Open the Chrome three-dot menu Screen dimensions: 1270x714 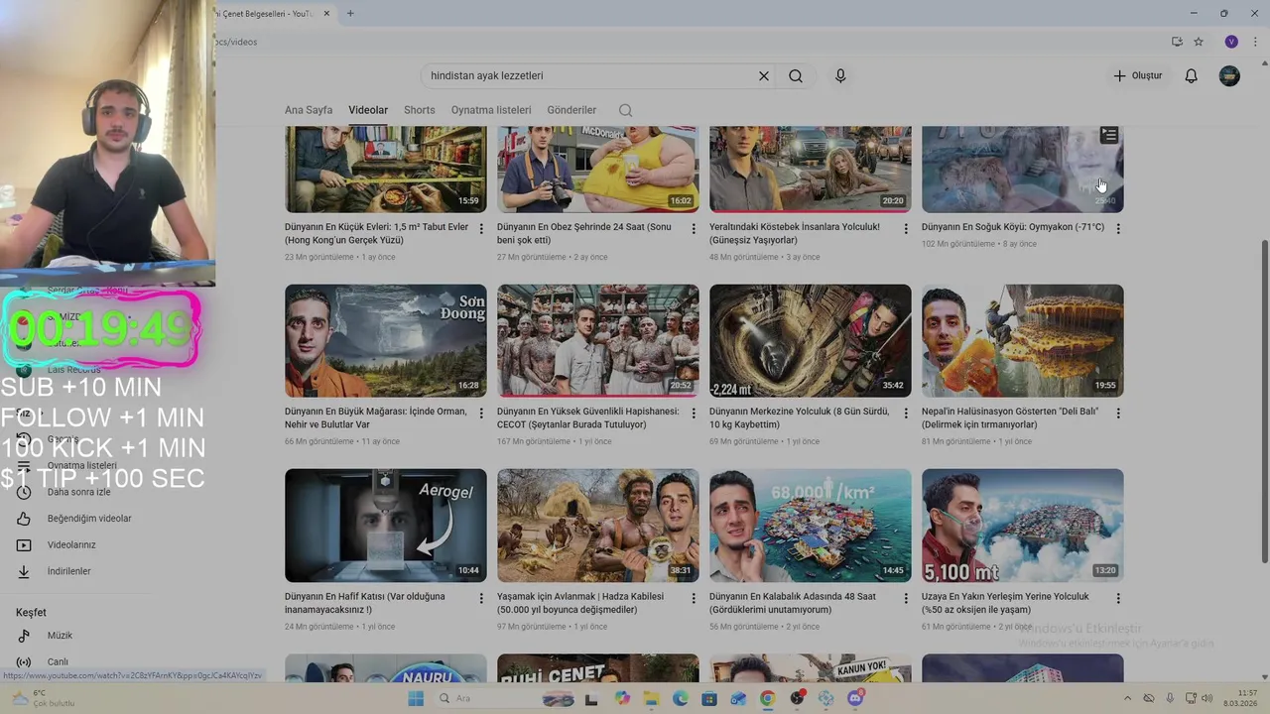[x=1255, y=42]
